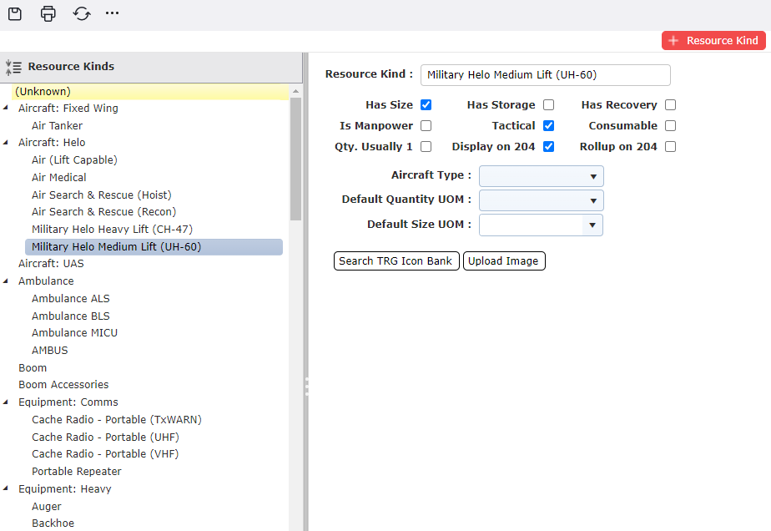Enable the Has Recovery checkbox

point(670,105)
